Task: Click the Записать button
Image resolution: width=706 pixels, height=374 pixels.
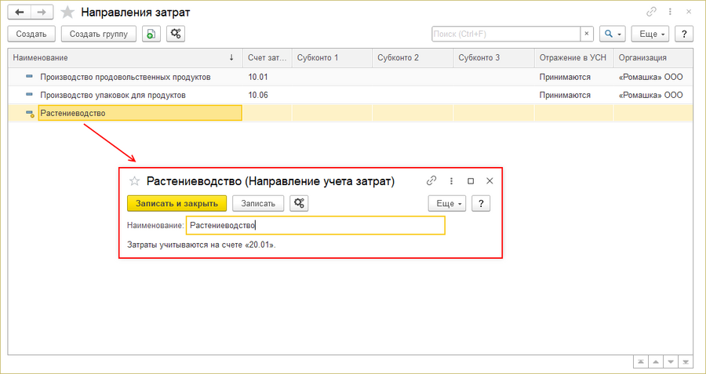Action: (258, 203)
